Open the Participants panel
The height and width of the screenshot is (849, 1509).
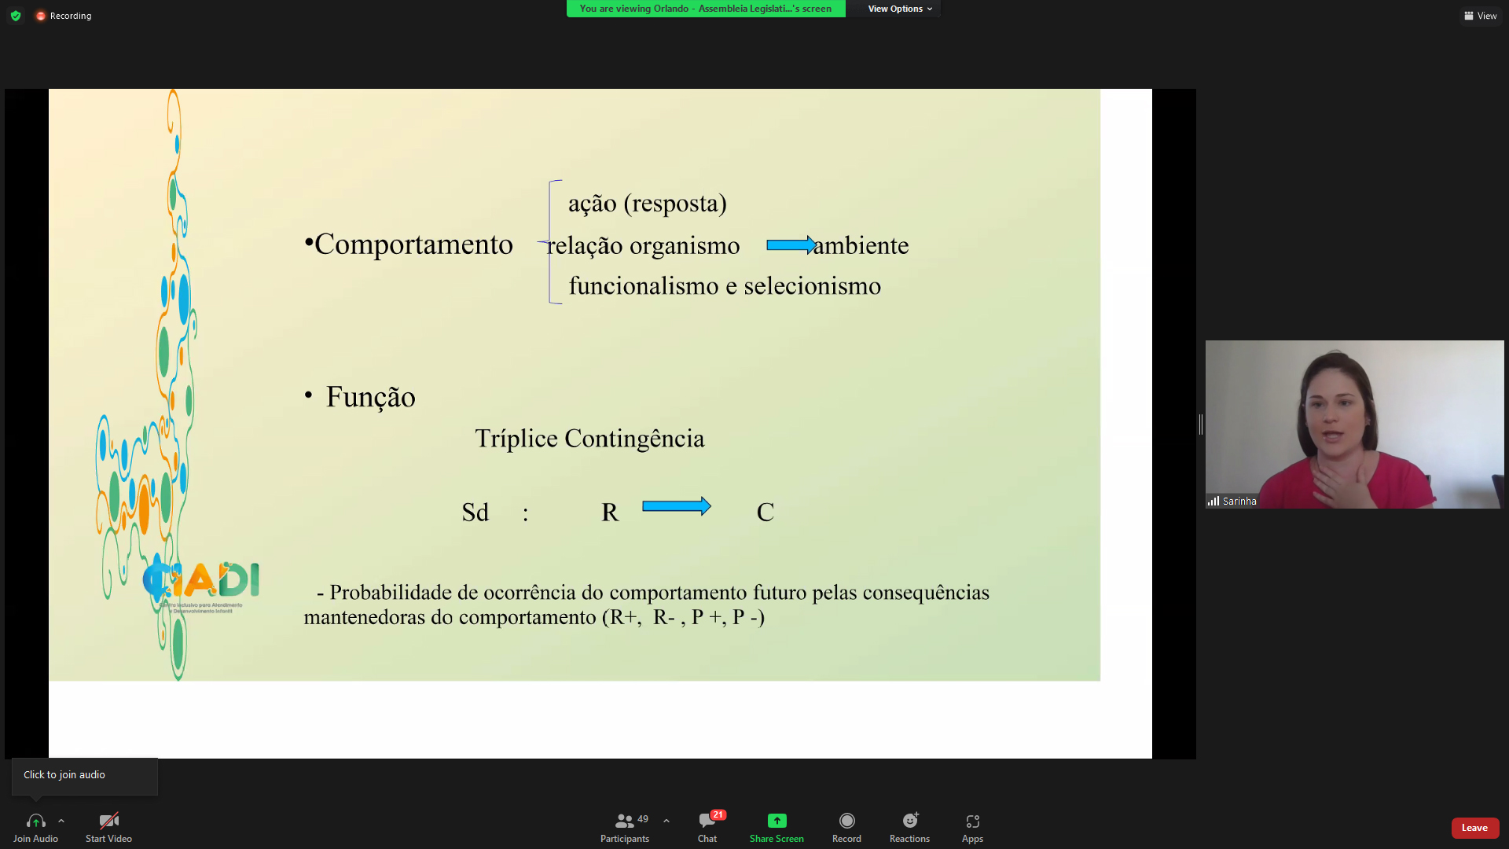tap(625, 827)
